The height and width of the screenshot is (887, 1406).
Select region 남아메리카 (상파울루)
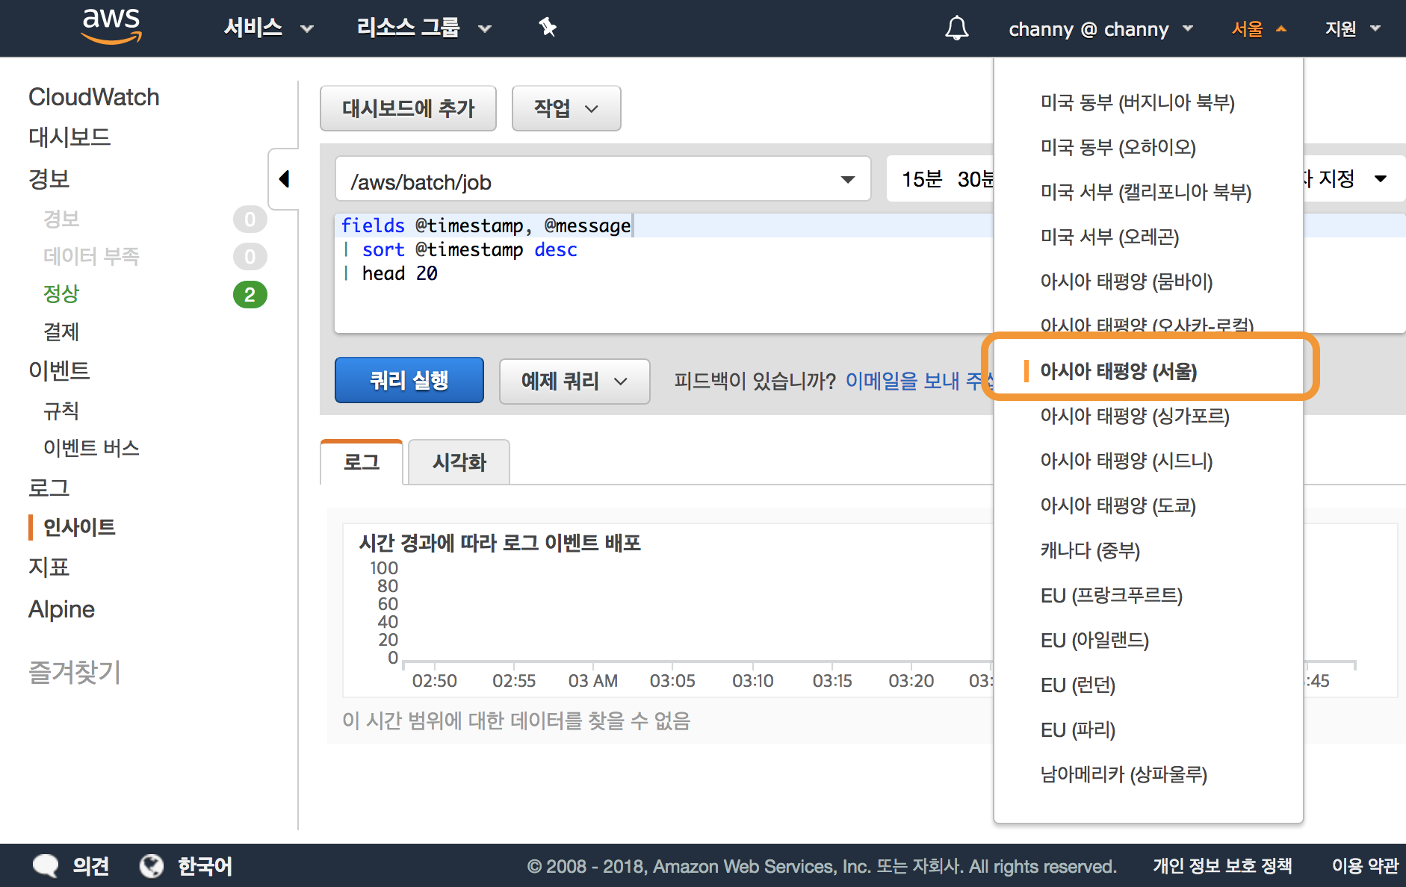(x=1124, y=774)
